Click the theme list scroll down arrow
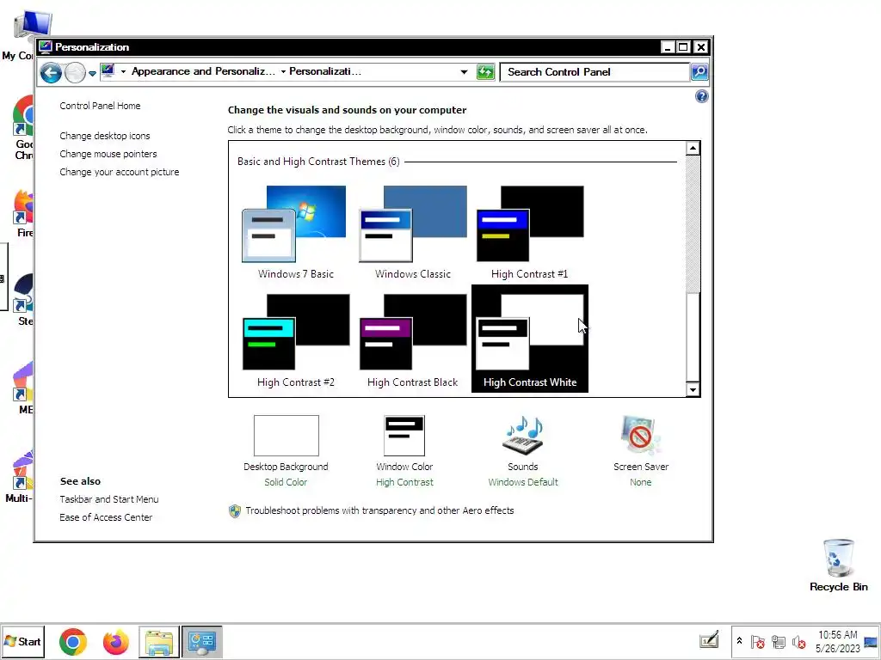Image resolution: width=881 pixels, height=660 pixels. tap(693, 389)
